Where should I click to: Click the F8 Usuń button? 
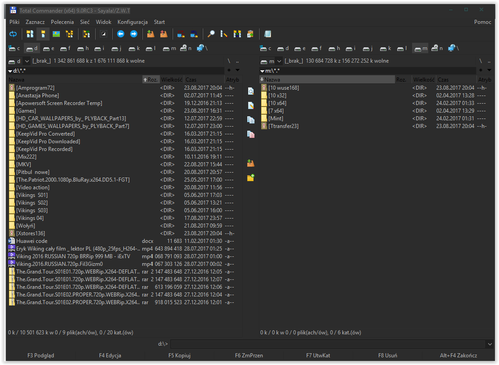388,356
